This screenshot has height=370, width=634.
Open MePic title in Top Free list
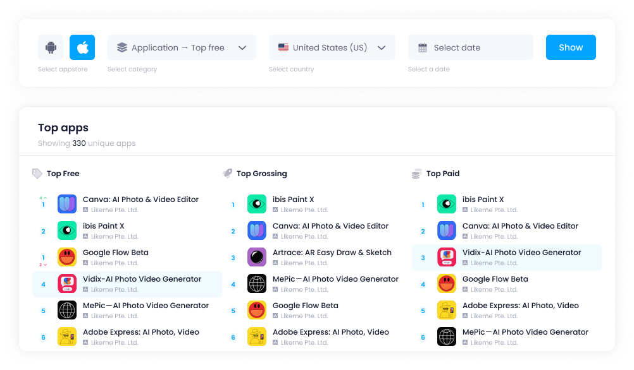tap(146, 306)
